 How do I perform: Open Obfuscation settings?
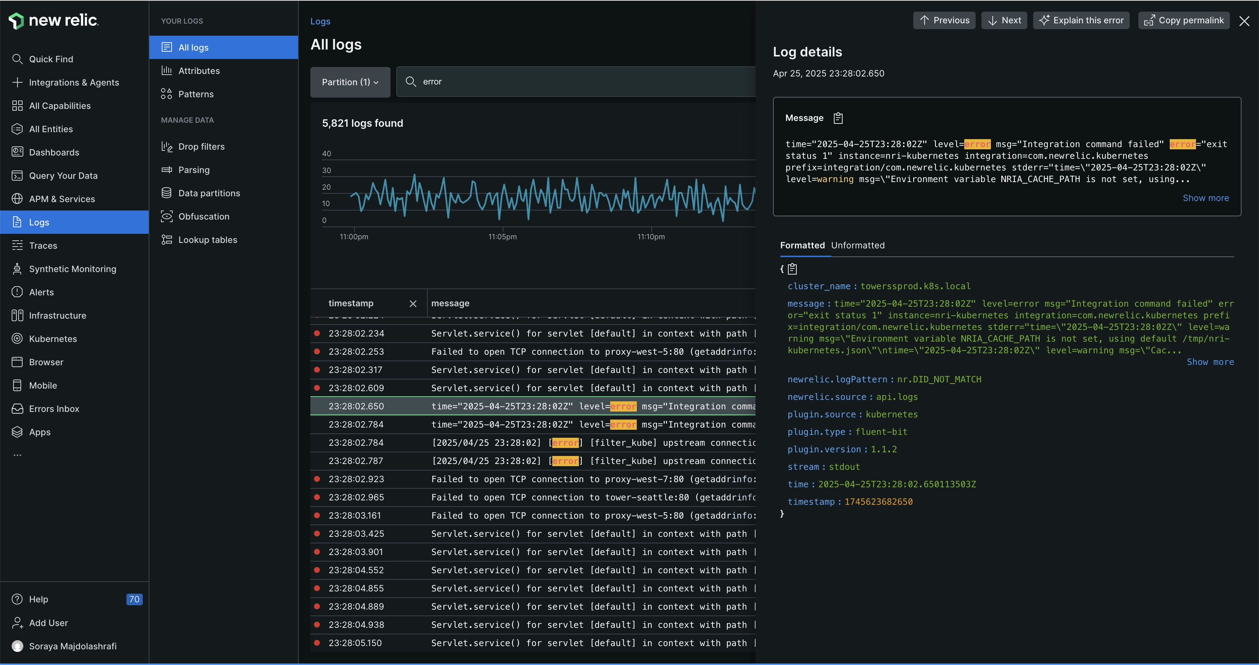(x=204, y=216)
